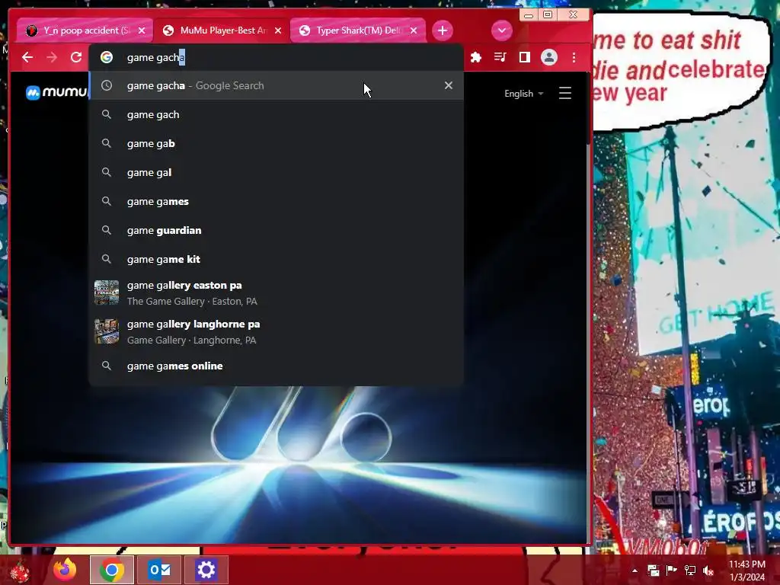Open the English language dropdown

pyautogui.click(x=524, y=94)
